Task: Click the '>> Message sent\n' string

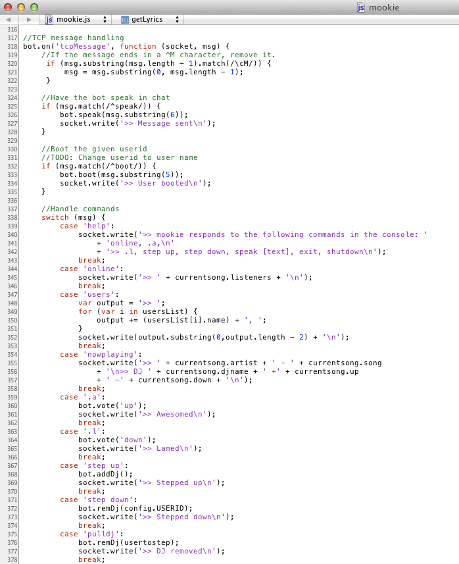Action: click(x=164, y=123)
